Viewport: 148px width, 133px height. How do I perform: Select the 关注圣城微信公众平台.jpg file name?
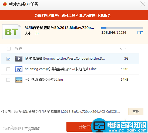click(x=44, y=80)
